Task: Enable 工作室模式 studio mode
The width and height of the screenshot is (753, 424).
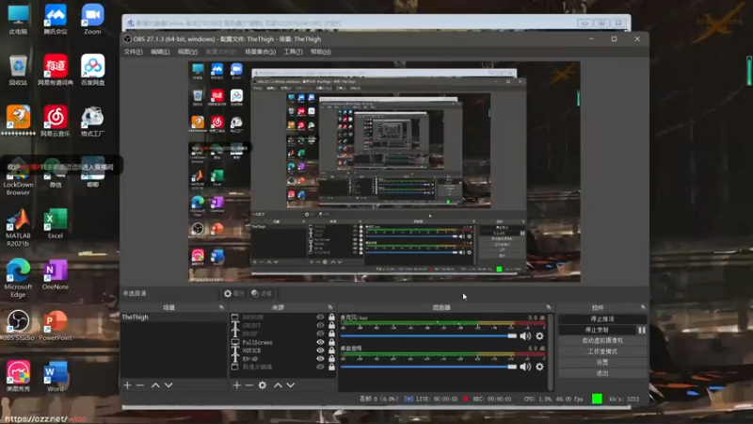Action: 602,351
